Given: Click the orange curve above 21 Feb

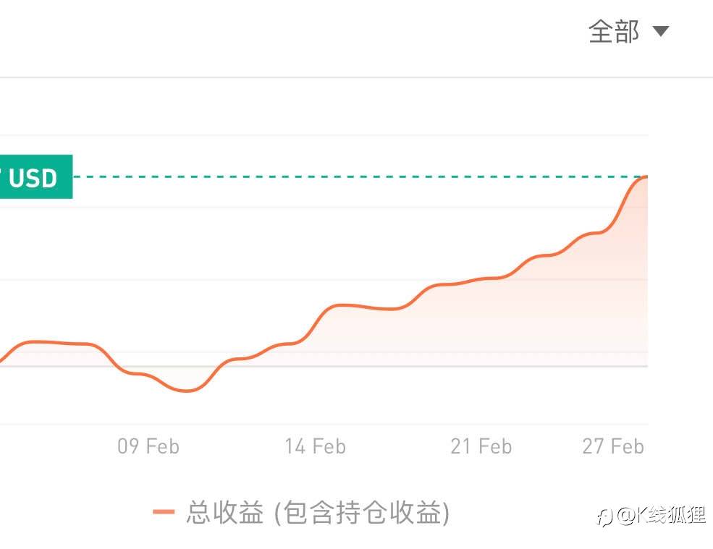Looking at the screenshot, I should click(x=481, y=279).
